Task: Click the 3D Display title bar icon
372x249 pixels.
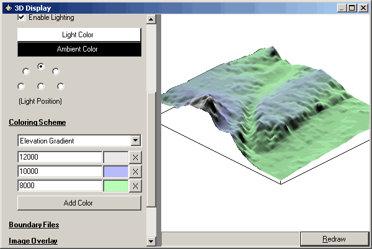Action: point(9,8)
